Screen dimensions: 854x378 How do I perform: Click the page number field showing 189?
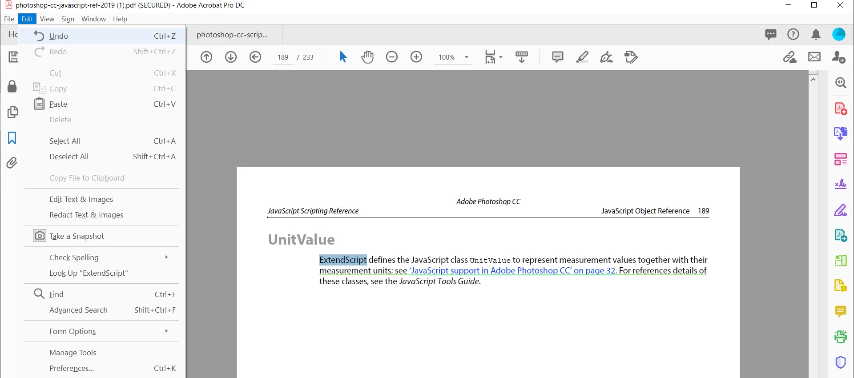283,57
